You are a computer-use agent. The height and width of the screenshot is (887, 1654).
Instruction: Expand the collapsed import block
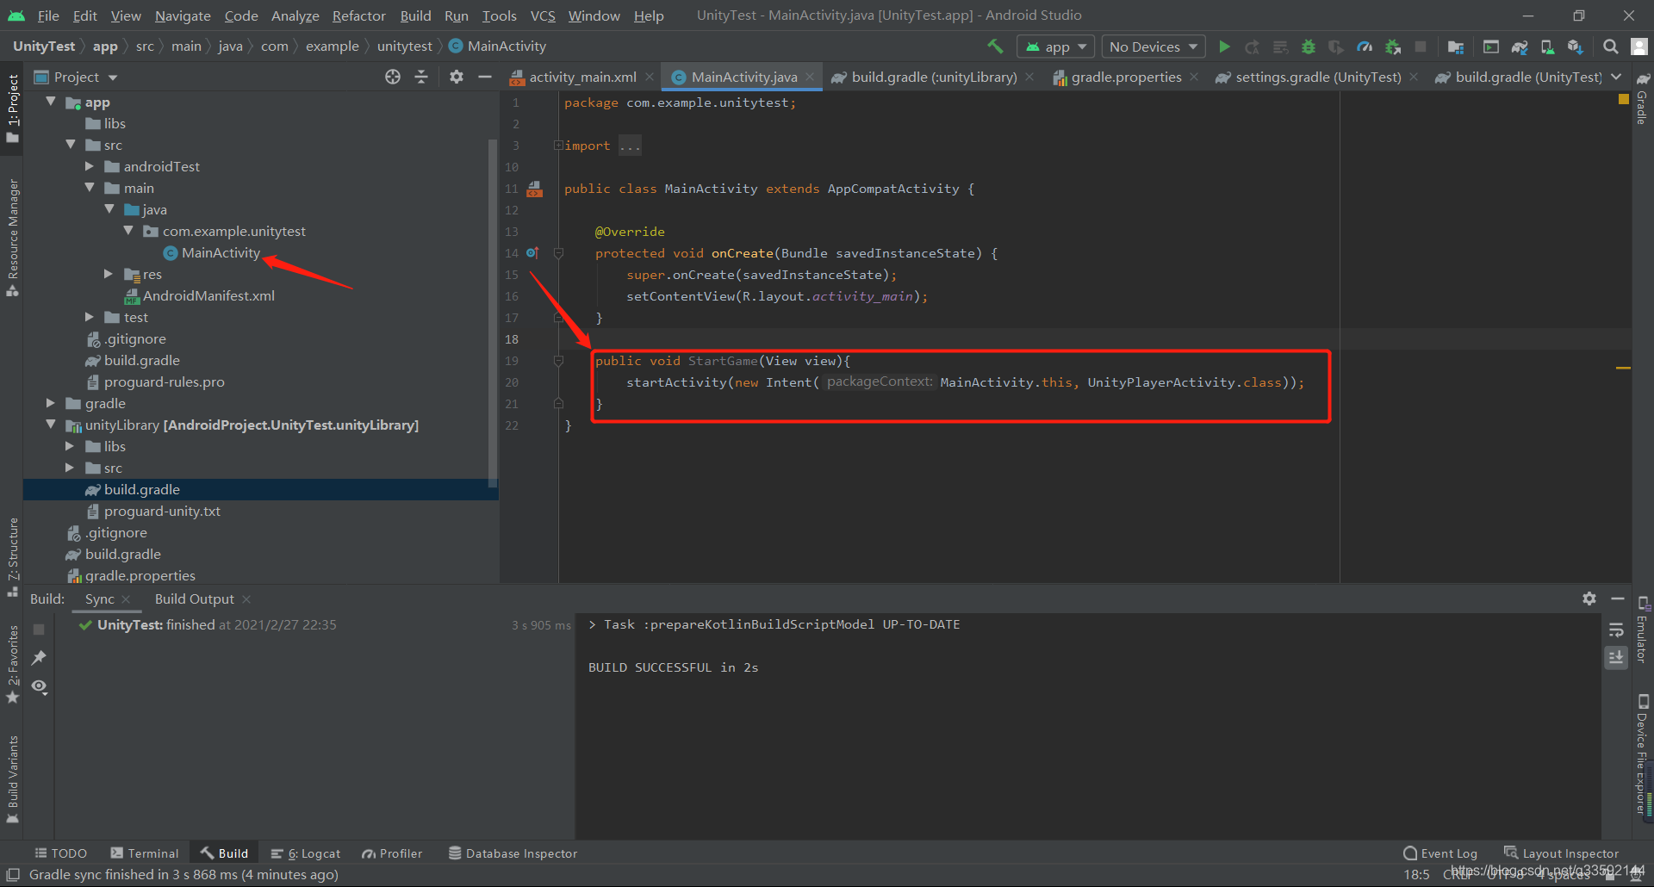click(558, 146)
